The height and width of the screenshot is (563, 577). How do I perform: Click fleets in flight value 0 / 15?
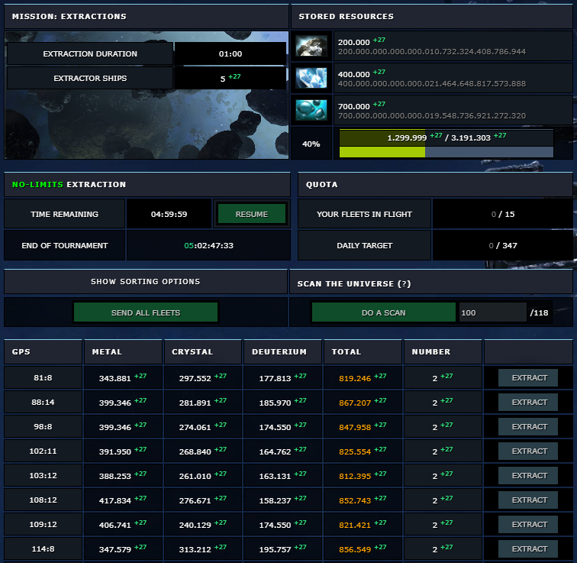coord(503,214)
